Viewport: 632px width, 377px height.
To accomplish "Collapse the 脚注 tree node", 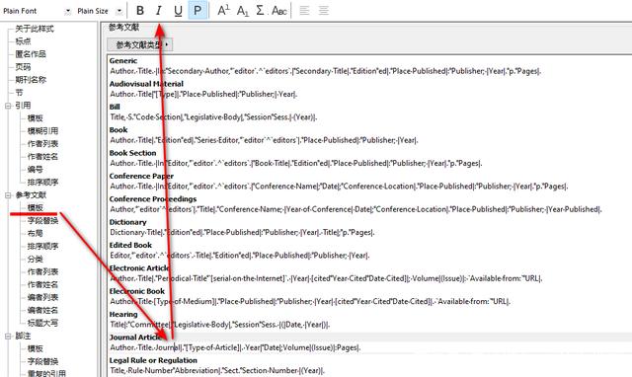I will pos(8,336).
